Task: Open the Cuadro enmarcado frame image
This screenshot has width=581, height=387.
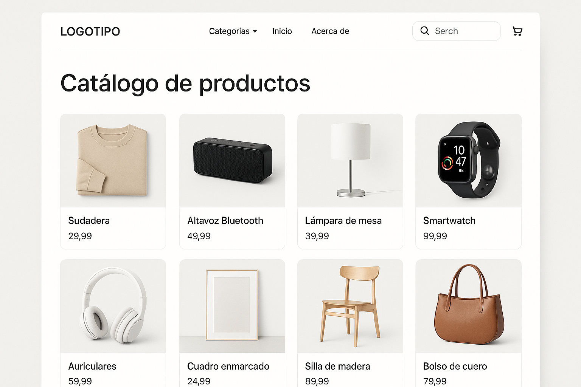Action: (232, 306)
